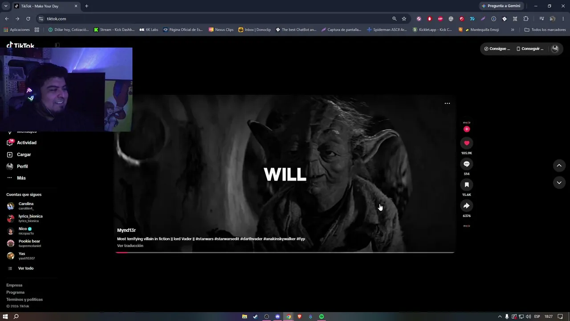Go back in browser history
The image size is (570, 321).
pyautogui.click(x=7, y=19)
